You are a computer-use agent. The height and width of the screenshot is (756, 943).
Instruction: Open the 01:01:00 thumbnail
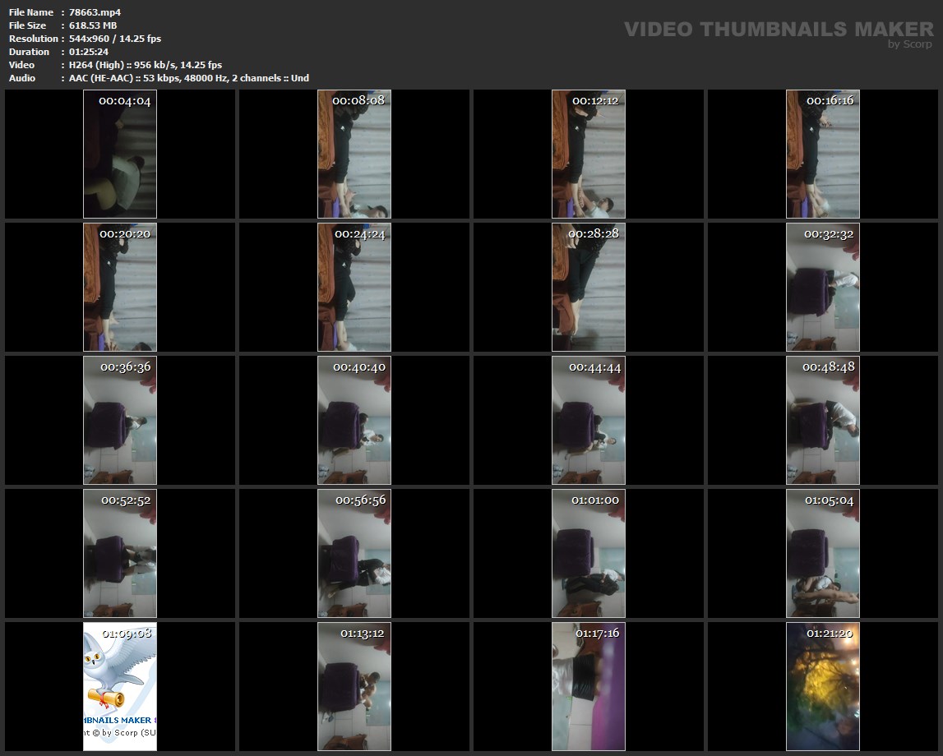click(x=589, y=553)
